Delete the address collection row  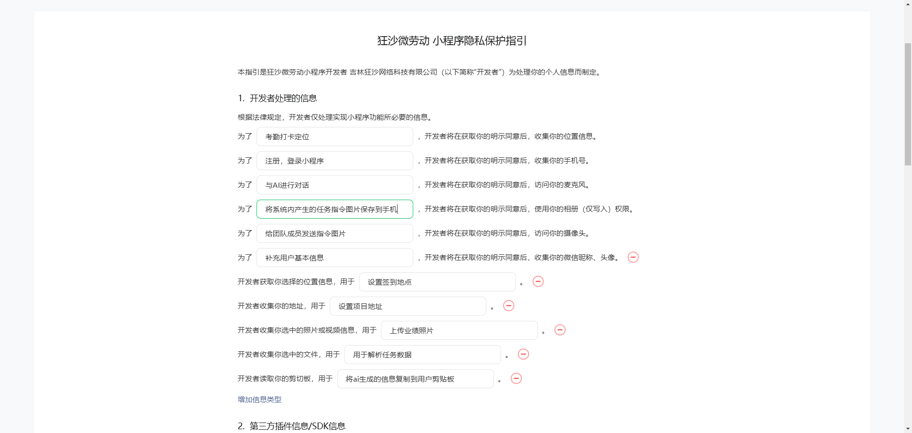509,306
